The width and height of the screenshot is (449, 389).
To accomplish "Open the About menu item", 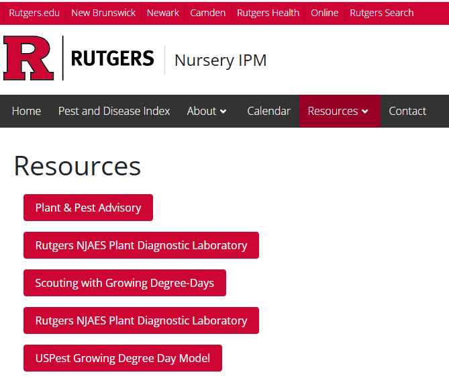I will tap(201, 112).
